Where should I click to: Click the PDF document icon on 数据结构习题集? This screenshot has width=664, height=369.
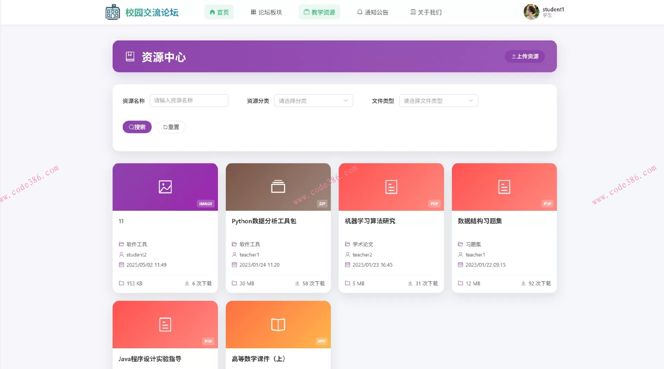pos(504,187)
